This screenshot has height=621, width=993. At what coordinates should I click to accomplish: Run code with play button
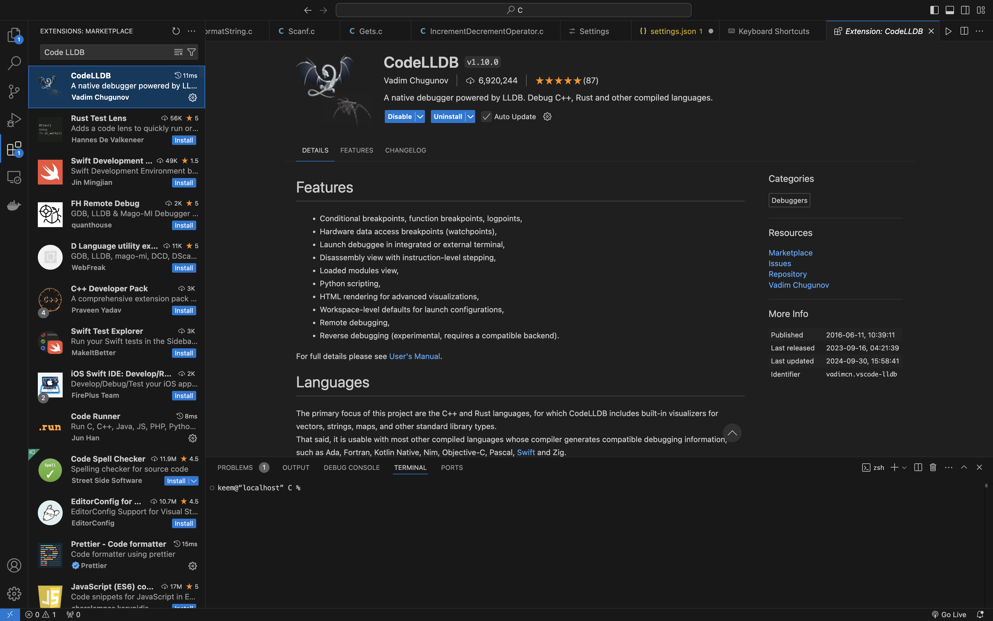[948, 31]
